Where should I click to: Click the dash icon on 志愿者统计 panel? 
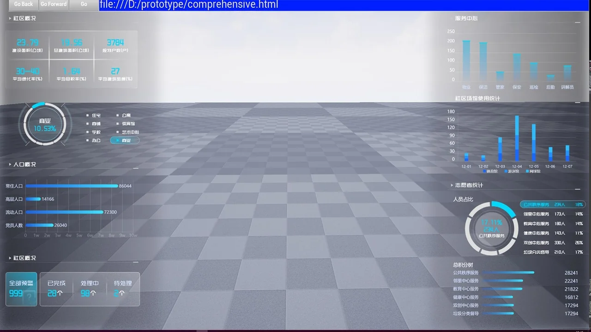click(x=577, y=189)
